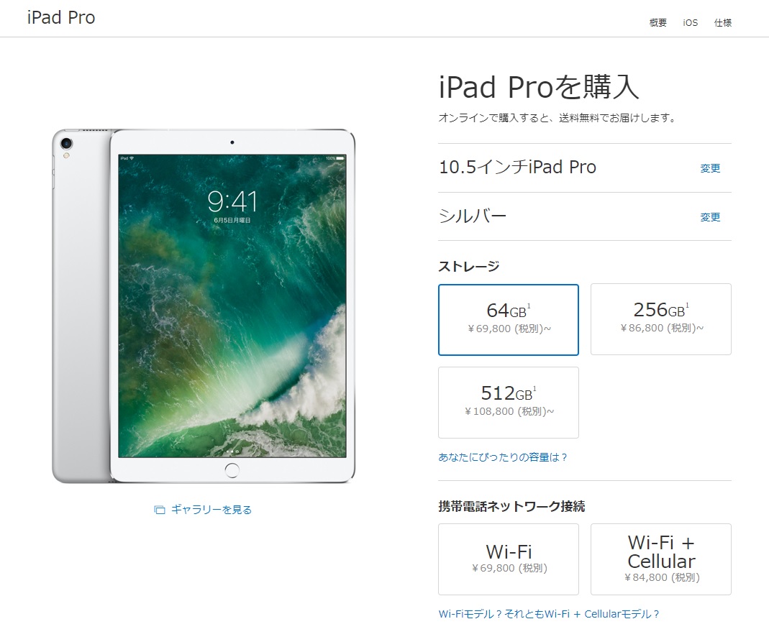The width and height of the screenshot is (769, 642).
Task: Click the 10.5インチiPad Pro row label
Action: pyautogui.click(x=517, y=167)
